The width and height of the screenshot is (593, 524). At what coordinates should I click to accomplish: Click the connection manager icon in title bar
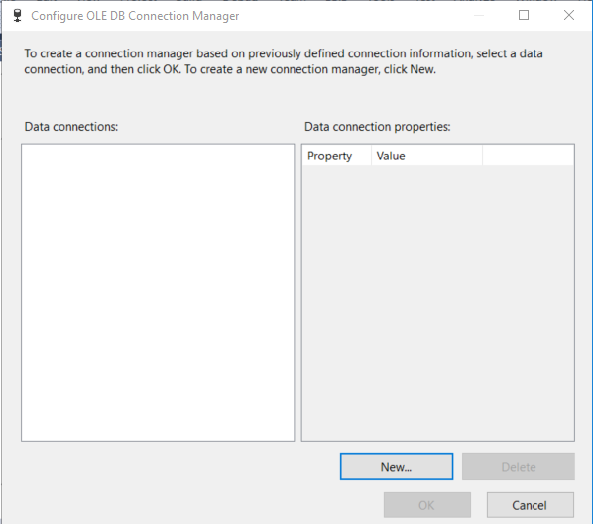coord(17,16)
